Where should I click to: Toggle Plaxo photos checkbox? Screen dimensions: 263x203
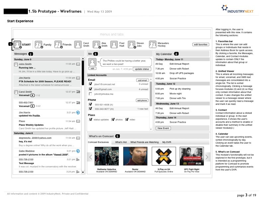tap(113, 119)
